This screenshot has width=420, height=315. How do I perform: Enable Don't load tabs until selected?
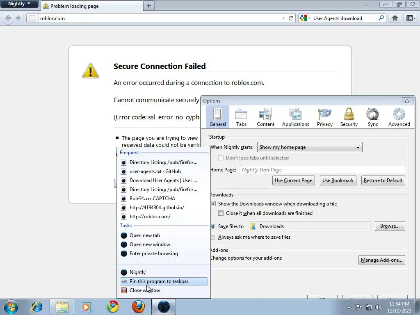(x=221, y=158)
